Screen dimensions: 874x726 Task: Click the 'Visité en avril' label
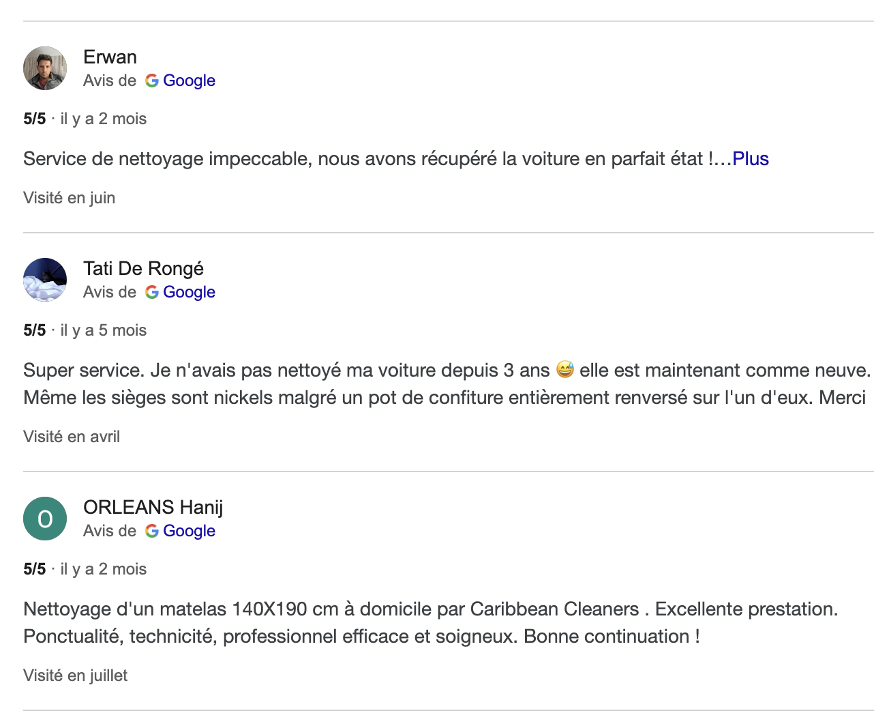point(72,437)
